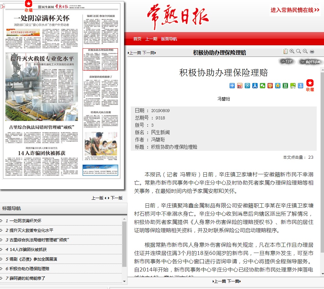Reset text size with the plain magnifier icon
Viewport: 324px width, 289px height.
(299, 51)
